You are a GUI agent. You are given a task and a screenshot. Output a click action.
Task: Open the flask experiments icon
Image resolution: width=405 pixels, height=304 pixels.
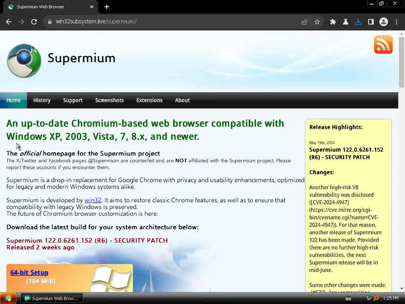click(346, 22)
